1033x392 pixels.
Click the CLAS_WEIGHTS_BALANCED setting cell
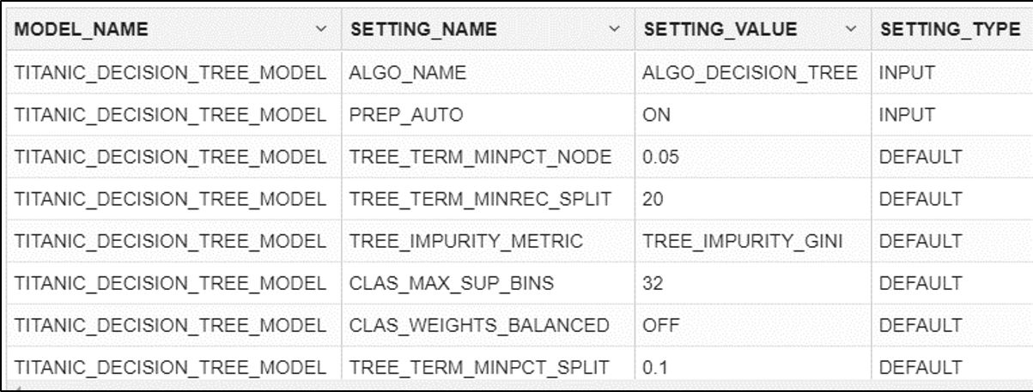pyautogui.click(x=479, y=326)
